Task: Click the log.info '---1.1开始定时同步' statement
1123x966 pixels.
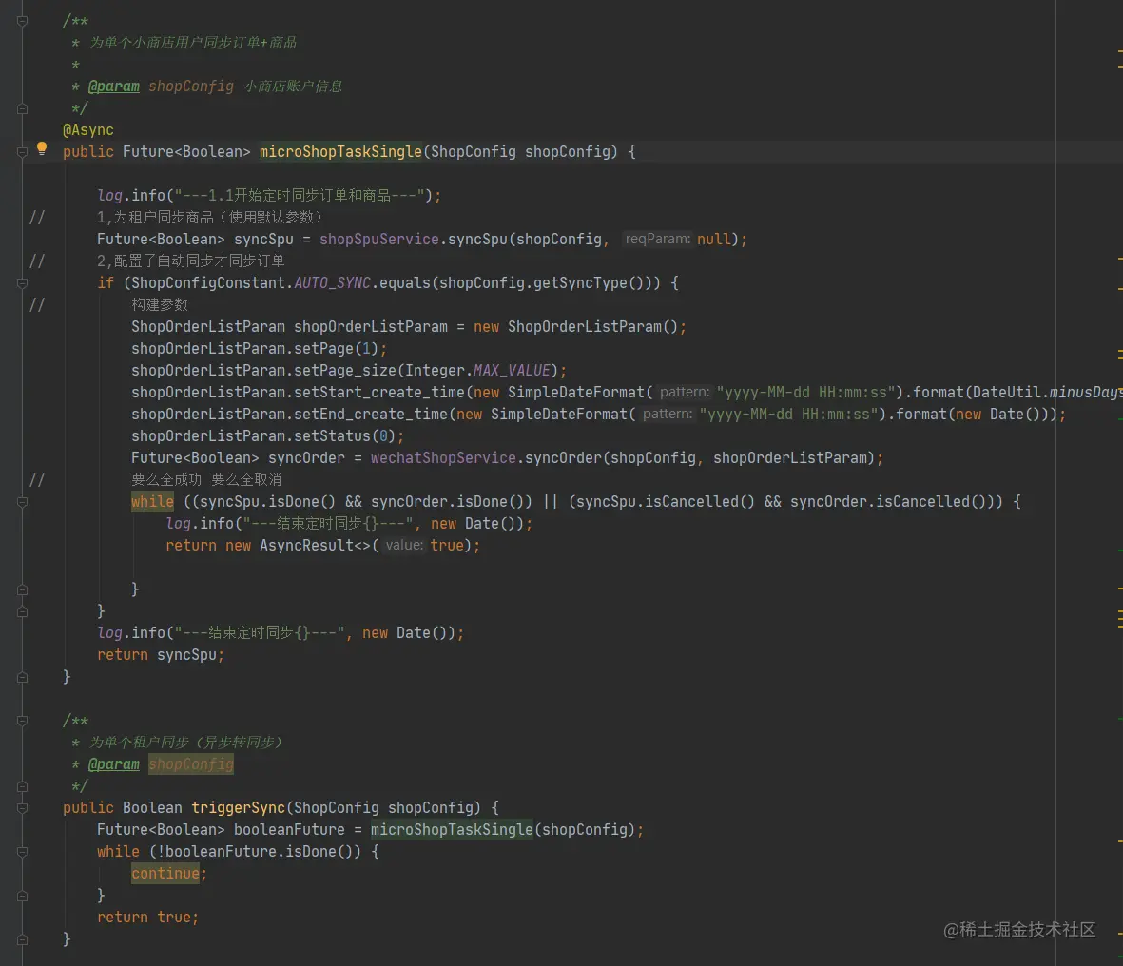Action: coord(268,196)
